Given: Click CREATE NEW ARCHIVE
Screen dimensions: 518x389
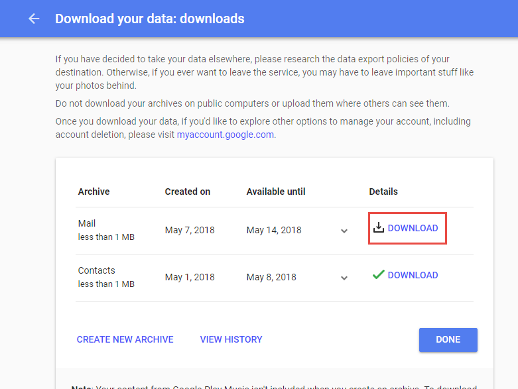Looking at the screenshot, I should [x=125, y=339].
